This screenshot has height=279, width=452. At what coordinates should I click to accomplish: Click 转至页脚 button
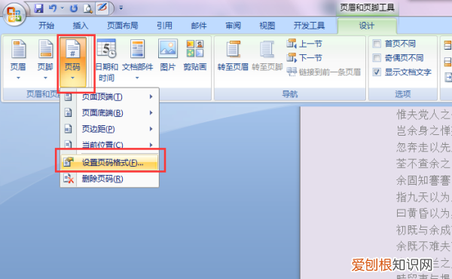point(267,55)
